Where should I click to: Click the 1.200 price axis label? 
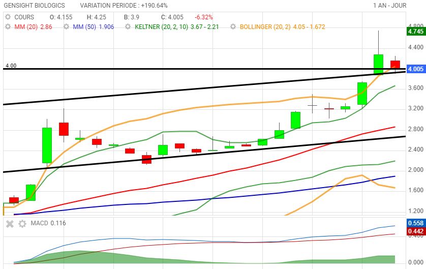point(416,211)
